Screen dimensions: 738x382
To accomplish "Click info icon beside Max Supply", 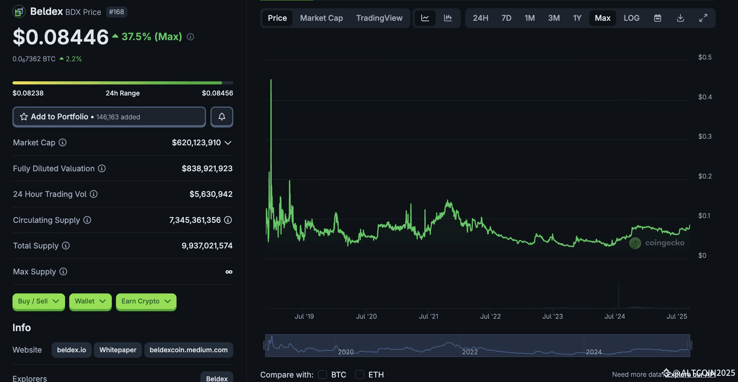I will coord(63,272).
